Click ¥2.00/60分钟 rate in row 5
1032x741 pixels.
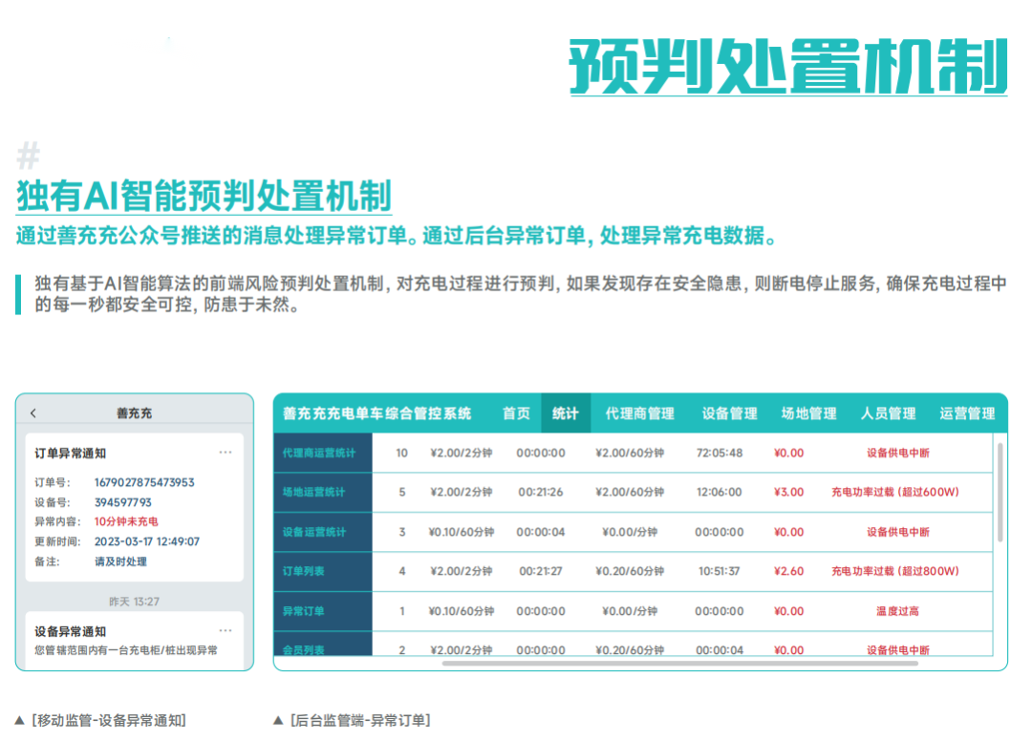pos(630,492)
